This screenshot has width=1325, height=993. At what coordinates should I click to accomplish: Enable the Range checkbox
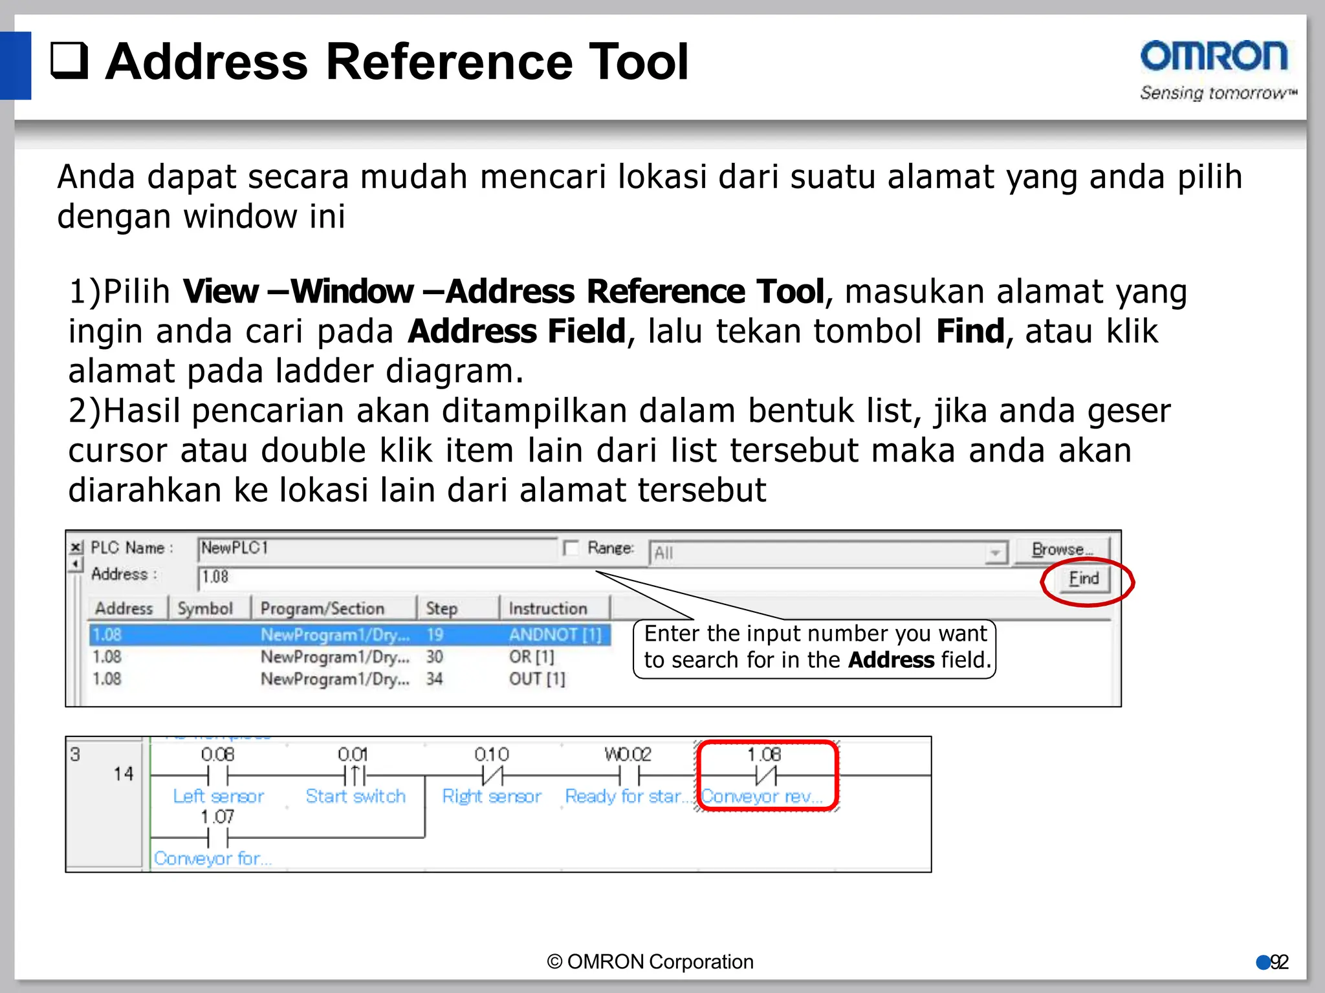tap(570, 548)
